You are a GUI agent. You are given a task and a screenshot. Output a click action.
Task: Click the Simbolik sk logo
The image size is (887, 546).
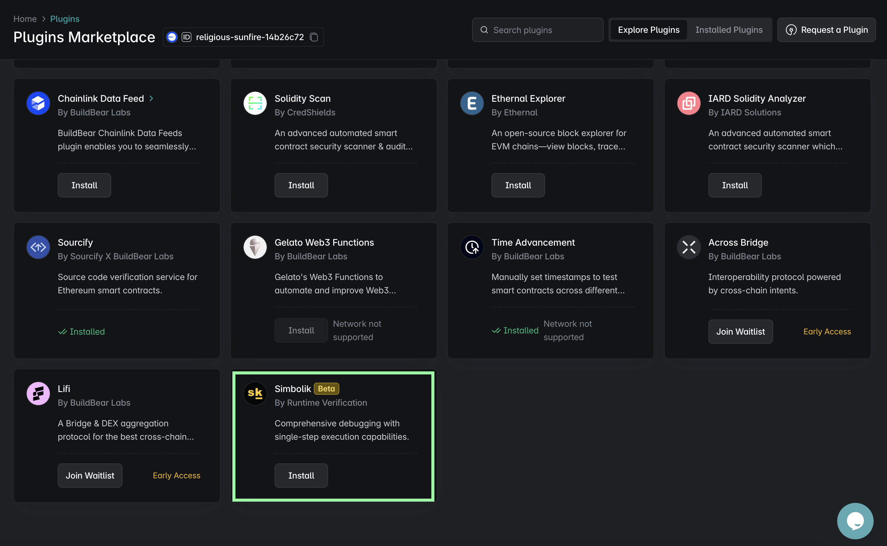click(255, 394)
